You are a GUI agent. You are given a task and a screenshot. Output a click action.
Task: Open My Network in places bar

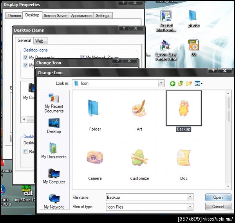click(54, 201)
